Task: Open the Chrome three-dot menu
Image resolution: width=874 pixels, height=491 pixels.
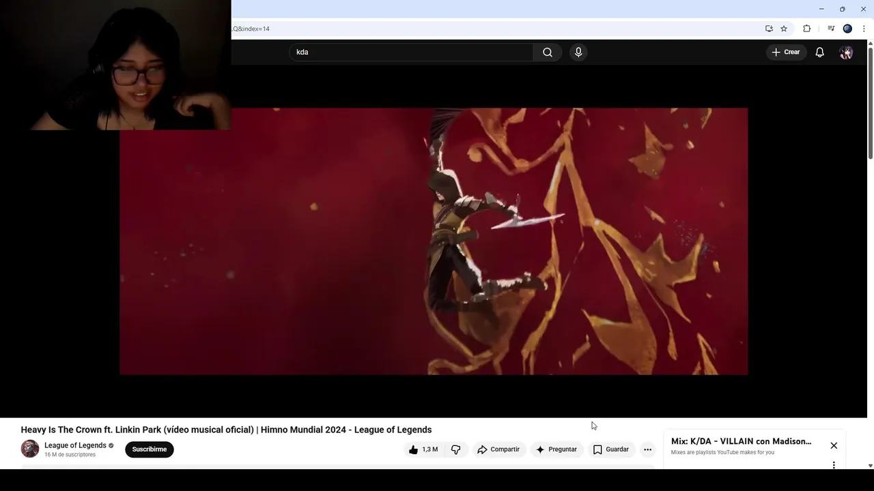Action: 864,29
